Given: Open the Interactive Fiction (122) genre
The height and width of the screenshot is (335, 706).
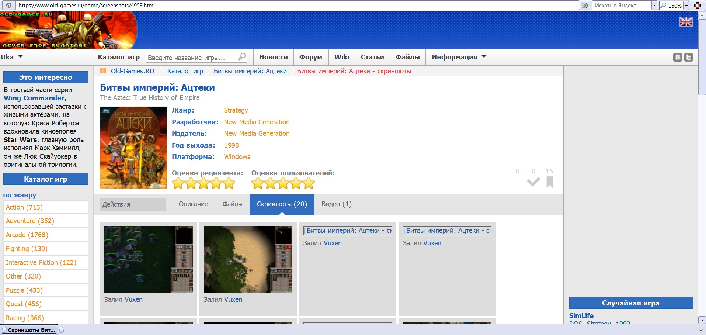Looking at the screenshot, I should click(x=46, y=263).
